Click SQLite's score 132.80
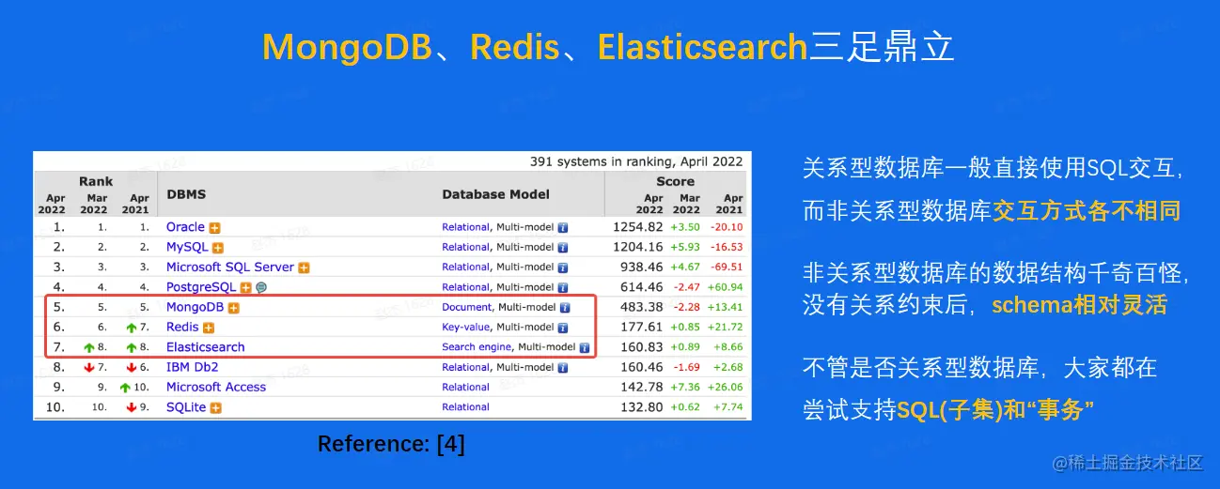This screenshot has width=1220, height=489. click(x=642, y=407)
